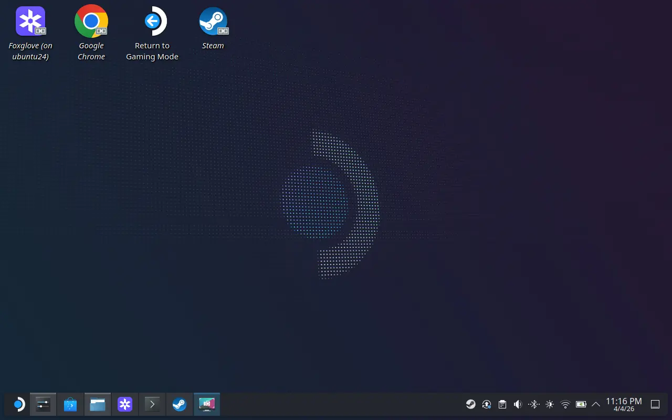Screen dimensions: 672x420
Task: Launch Steam from its desktop shortcut
Action: click(213, 21)
